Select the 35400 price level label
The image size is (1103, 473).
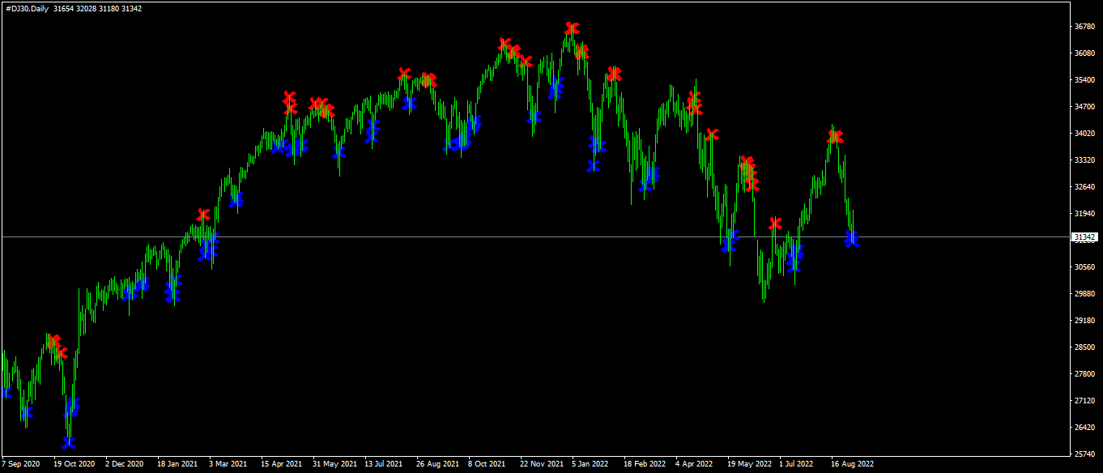click(x=1084, y=80)
